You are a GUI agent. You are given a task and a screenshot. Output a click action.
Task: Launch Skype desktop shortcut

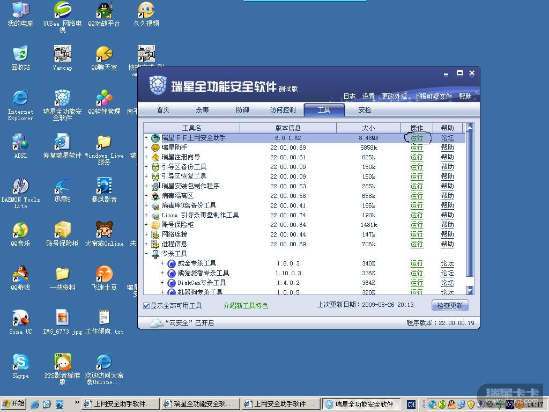(20, 366)
